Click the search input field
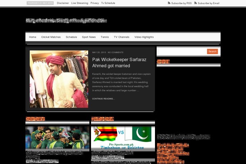 pyautogui.click(x=183, y=52)
